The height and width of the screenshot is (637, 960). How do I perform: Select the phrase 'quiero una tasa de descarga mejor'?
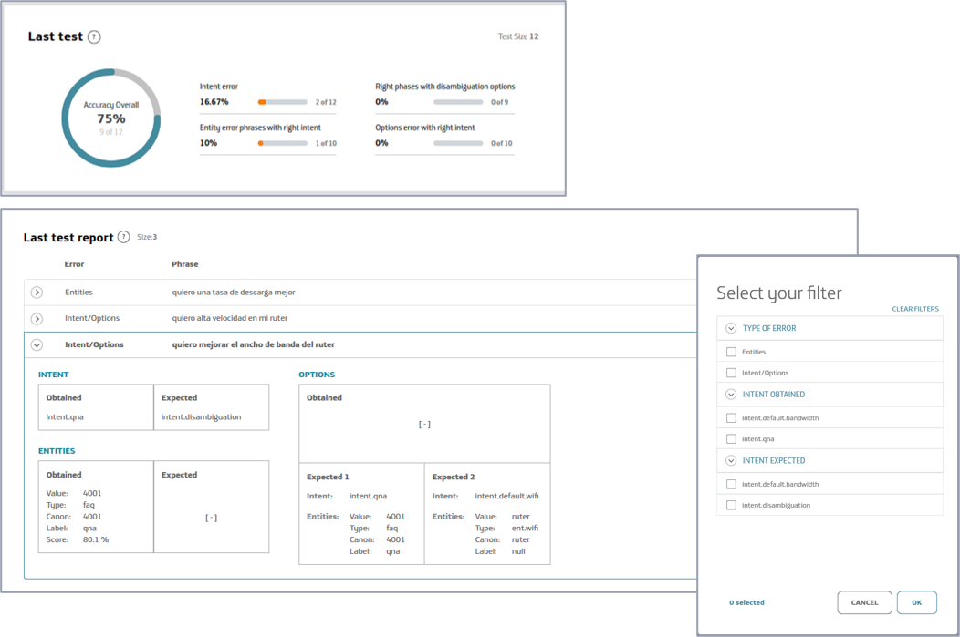(234, 293)
